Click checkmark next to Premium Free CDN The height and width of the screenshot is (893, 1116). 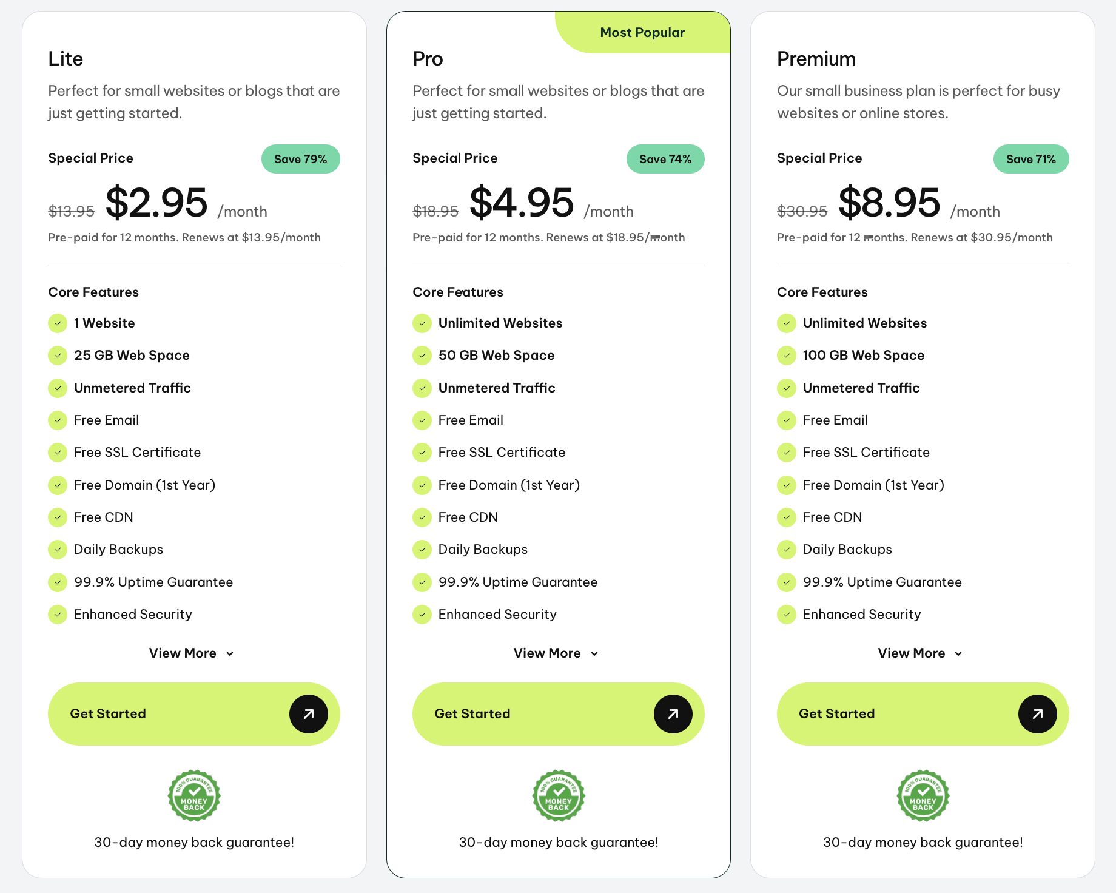pyautogui.click(x=787, y=517)
